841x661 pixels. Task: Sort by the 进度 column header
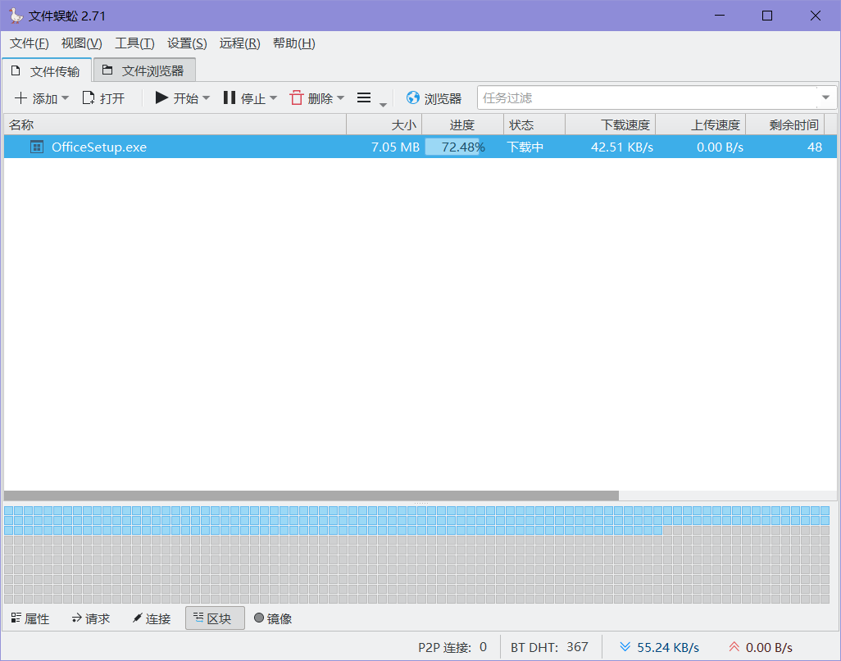click(463, 125)
